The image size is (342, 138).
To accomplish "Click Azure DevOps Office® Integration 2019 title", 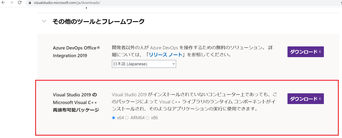I will (x=76, y=52).
